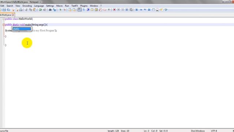234x132 pixels.
Task: Click the 'lines : 10' status entry
Action: [125, 131]
